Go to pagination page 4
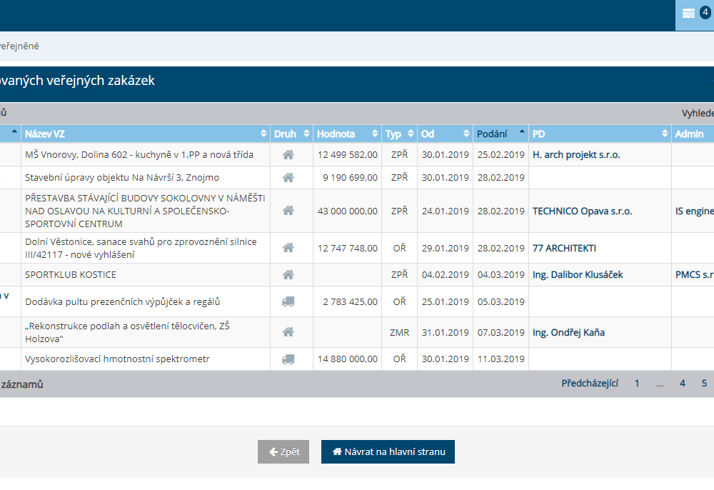The image size is (714, 490). tap(683, 384)
